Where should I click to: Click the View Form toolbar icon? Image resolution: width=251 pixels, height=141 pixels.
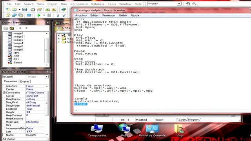[15, 15]
